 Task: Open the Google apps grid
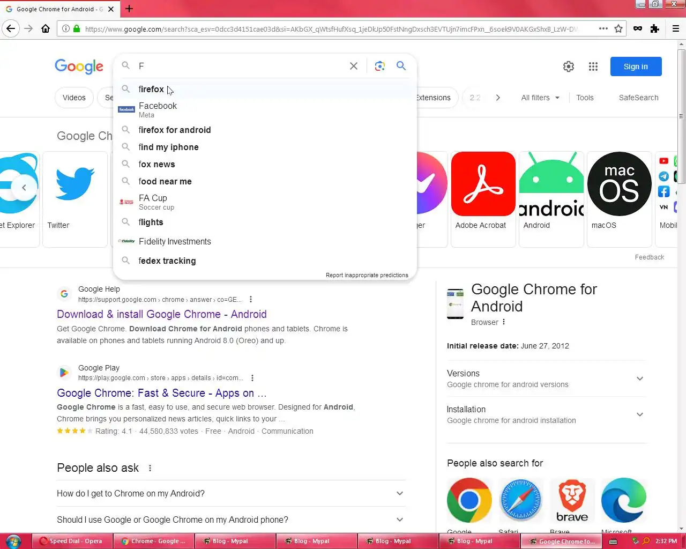pyautogui.click(x=593, y=66)
